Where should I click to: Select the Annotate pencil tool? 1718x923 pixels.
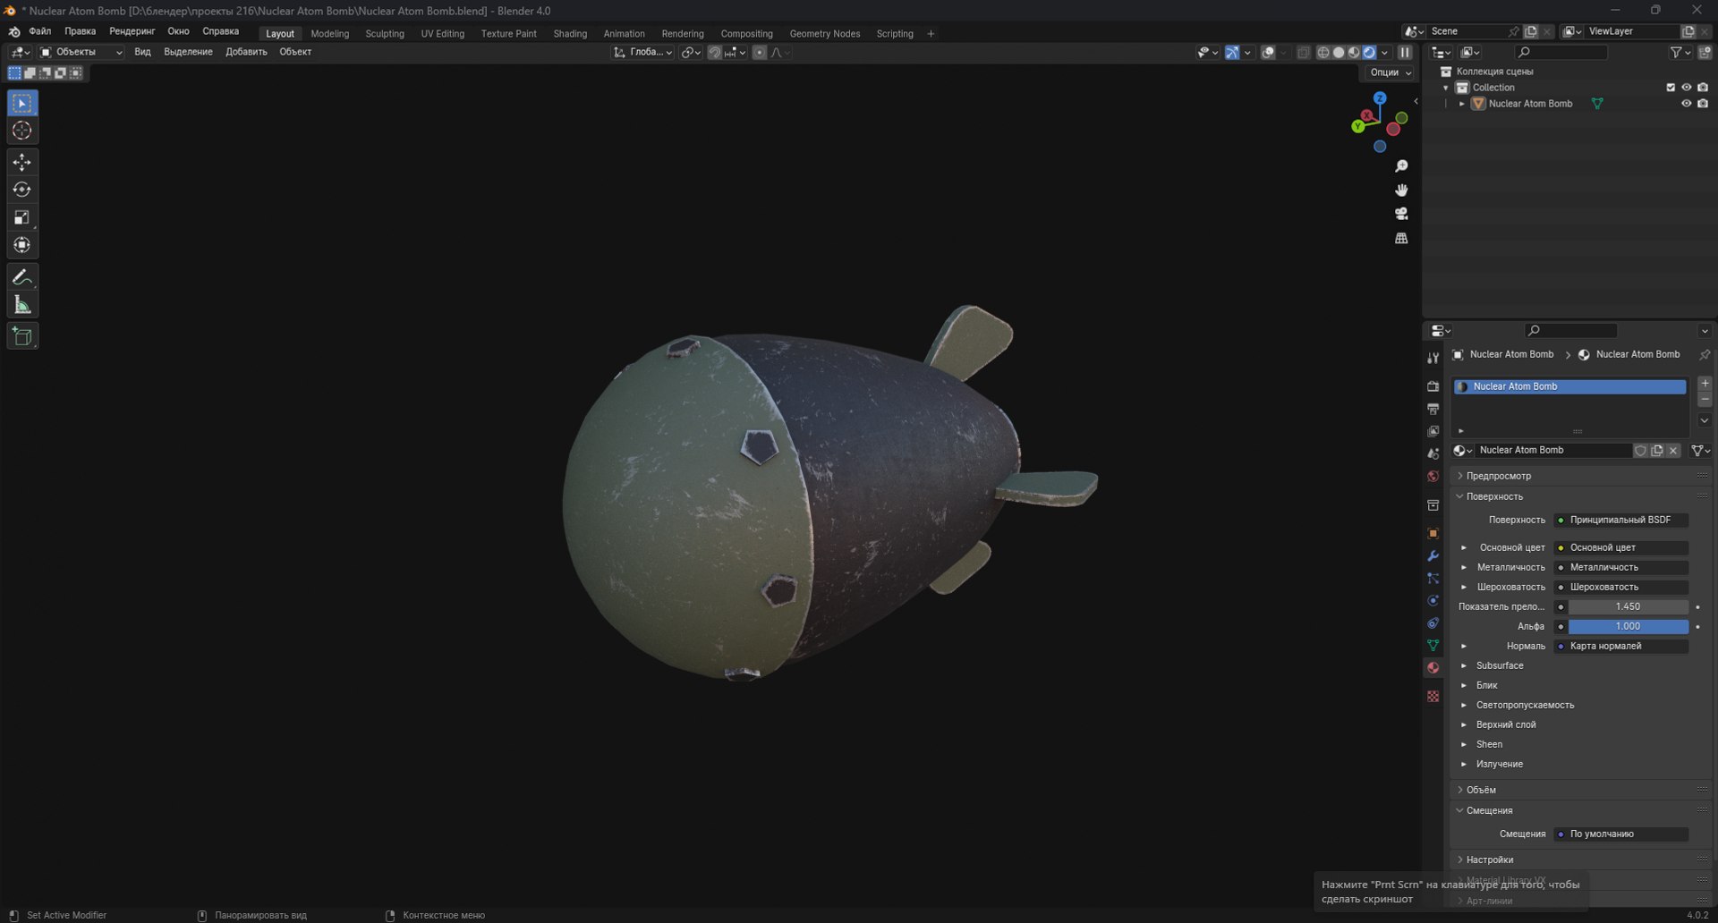(22, 277)
